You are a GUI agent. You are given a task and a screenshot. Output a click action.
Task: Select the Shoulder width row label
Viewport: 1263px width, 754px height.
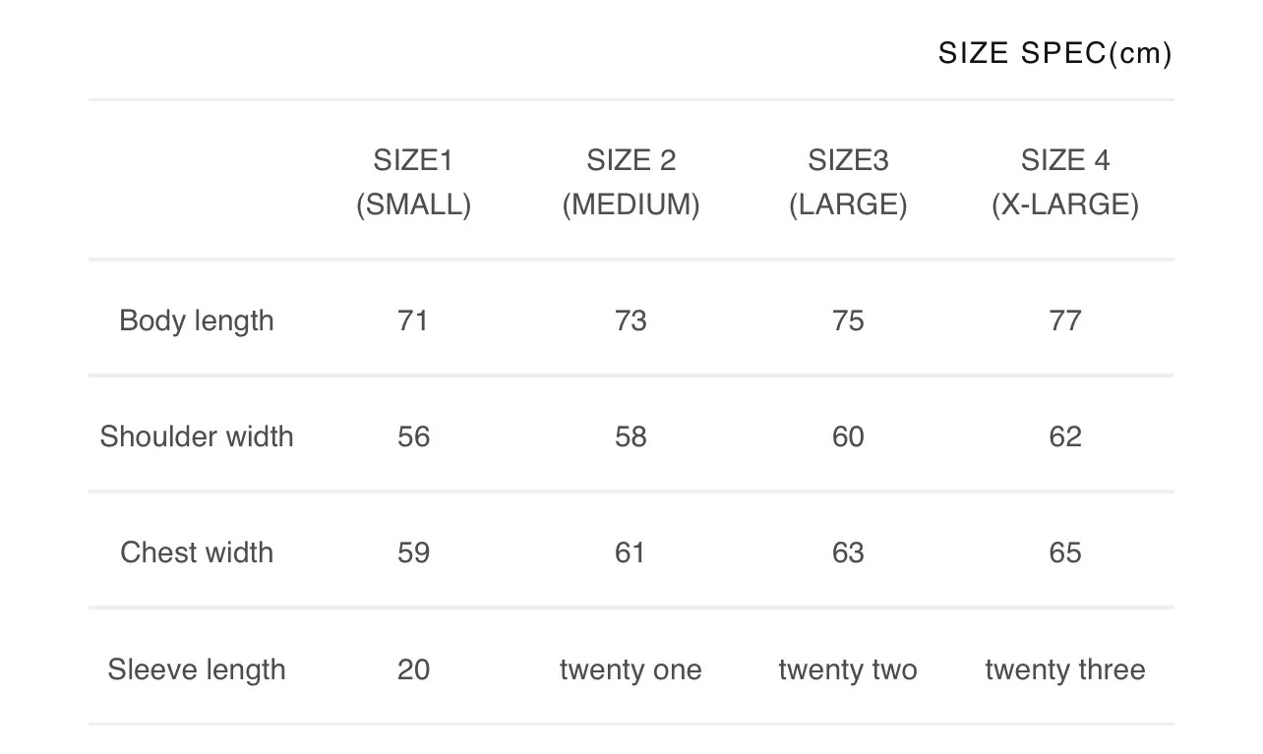click(197, 436)
